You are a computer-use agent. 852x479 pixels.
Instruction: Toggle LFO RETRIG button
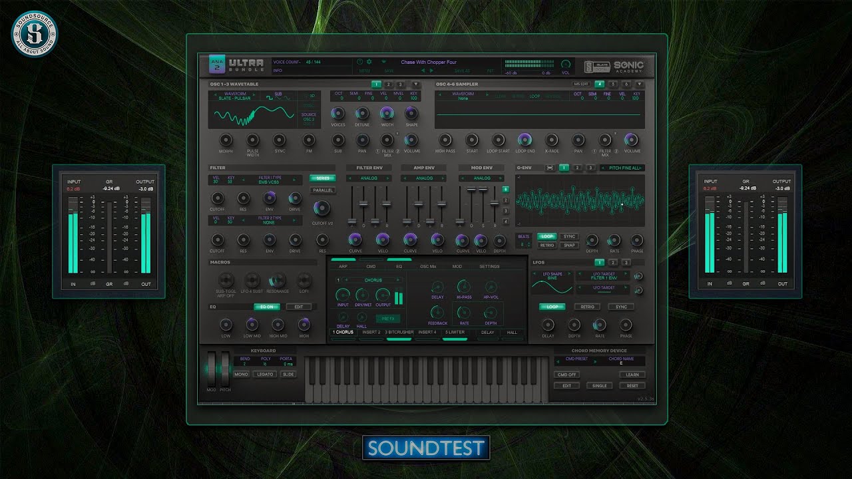click(x=587, y=307)
